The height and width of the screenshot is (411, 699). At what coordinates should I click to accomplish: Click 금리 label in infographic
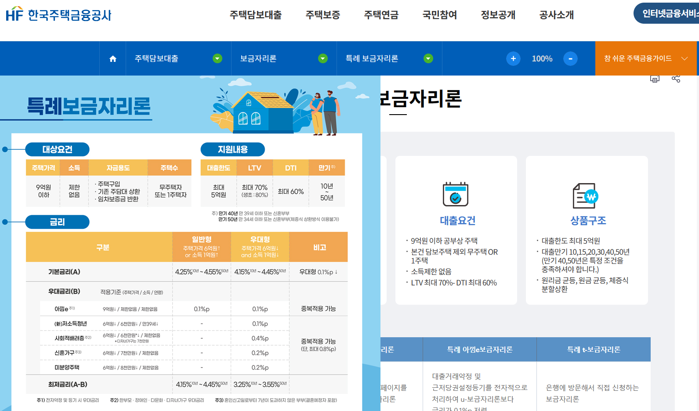57,222
